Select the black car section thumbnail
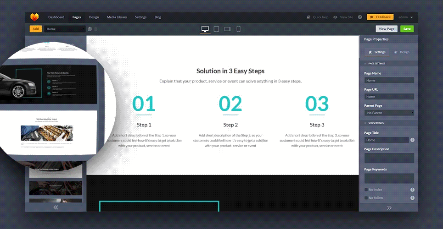This screenshot has height=229, width=443. pyautogui.click(x=48, y=85)
